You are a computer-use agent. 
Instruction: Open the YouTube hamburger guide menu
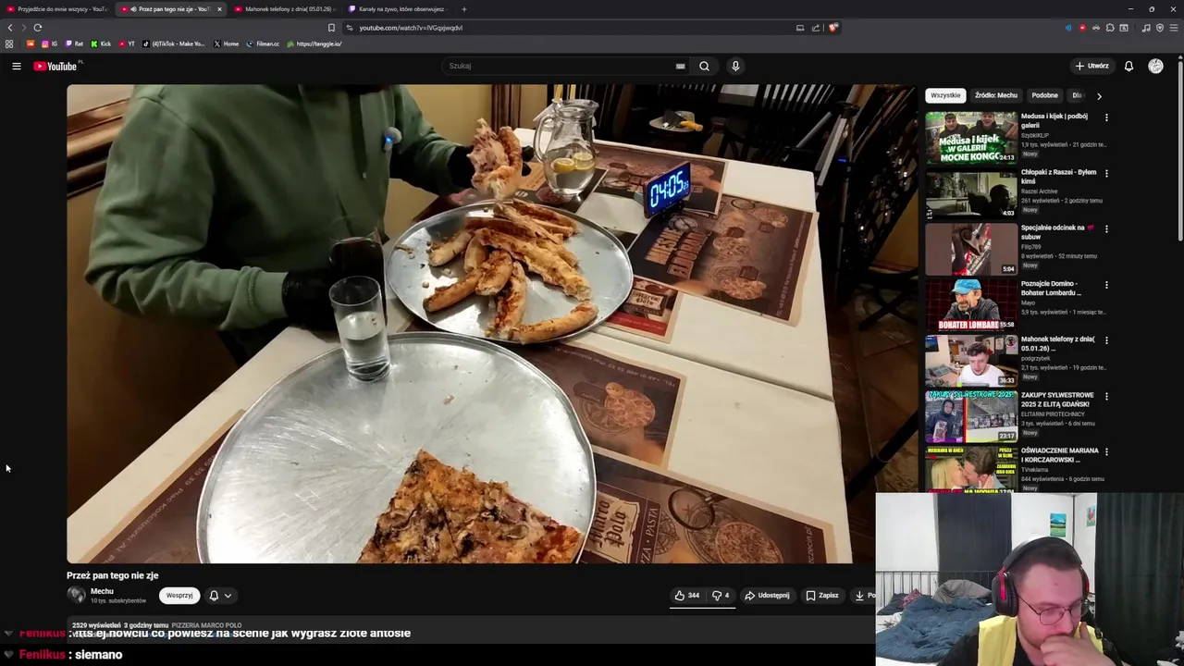tap(16, 66)
